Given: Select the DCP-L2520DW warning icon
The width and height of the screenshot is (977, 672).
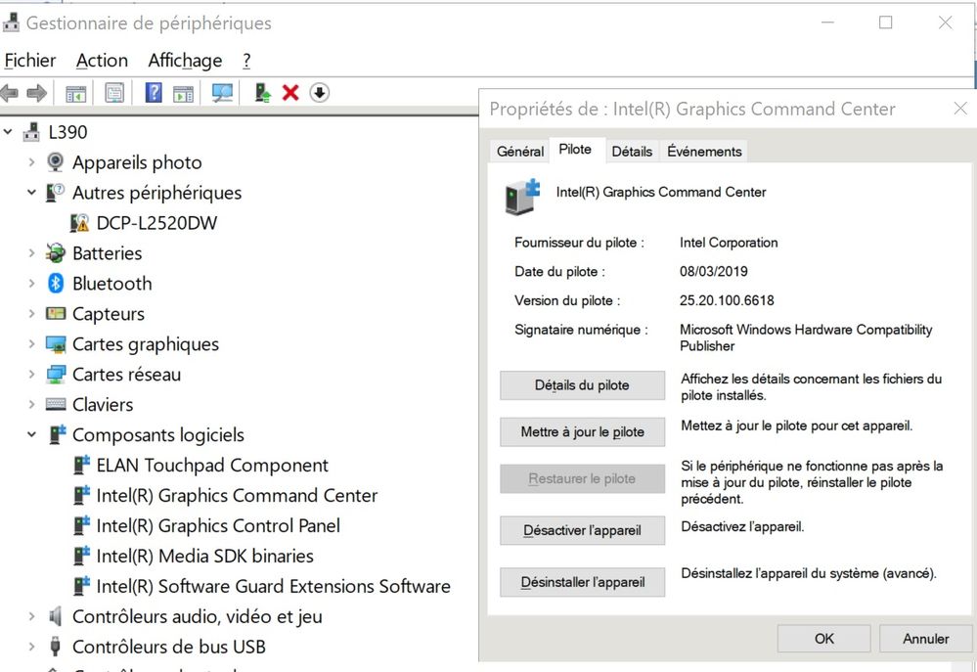Looking at the screenshot, I should coord(79,223).
